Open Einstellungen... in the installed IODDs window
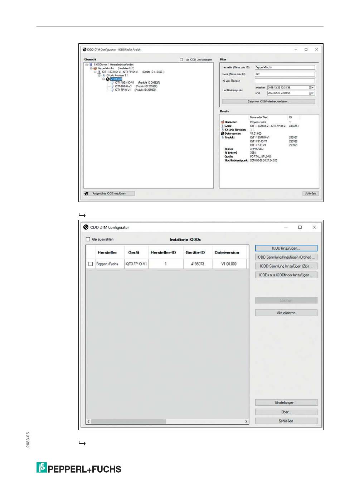 [286, 403]
